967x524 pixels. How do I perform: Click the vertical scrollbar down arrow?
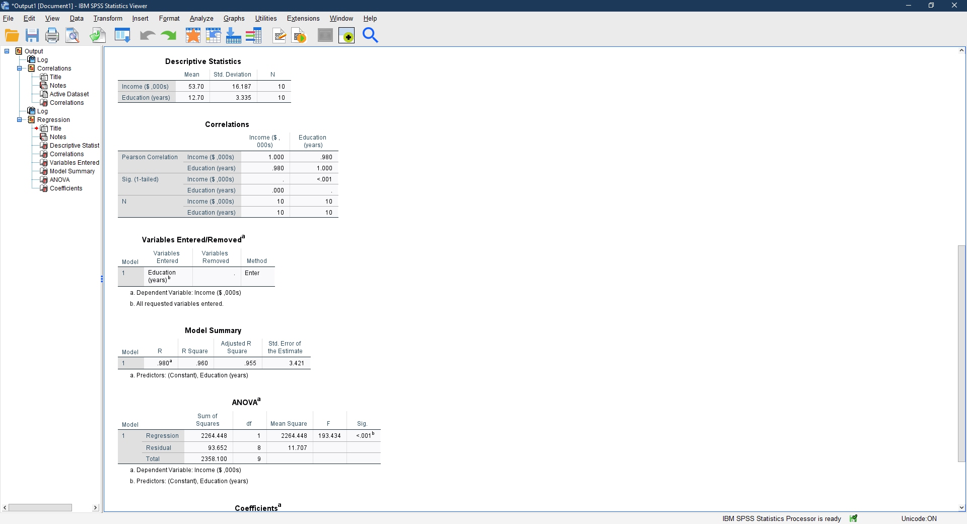[x=961, y=508]
